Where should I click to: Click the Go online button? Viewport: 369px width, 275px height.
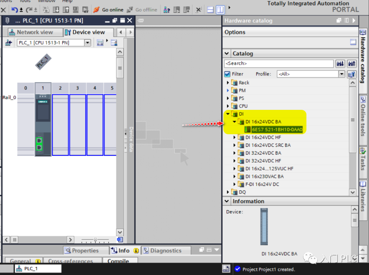pos(108,10)
